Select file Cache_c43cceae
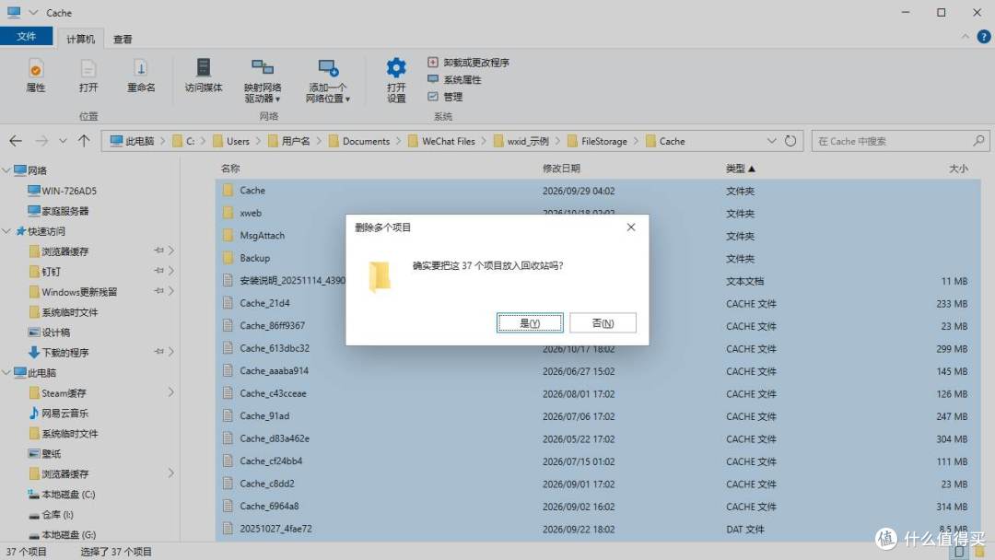 (x=598, y=393)
